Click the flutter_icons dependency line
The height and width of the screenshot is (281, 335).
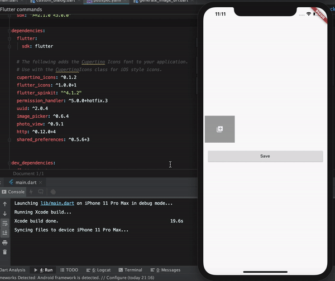click(x=46, y=85)
